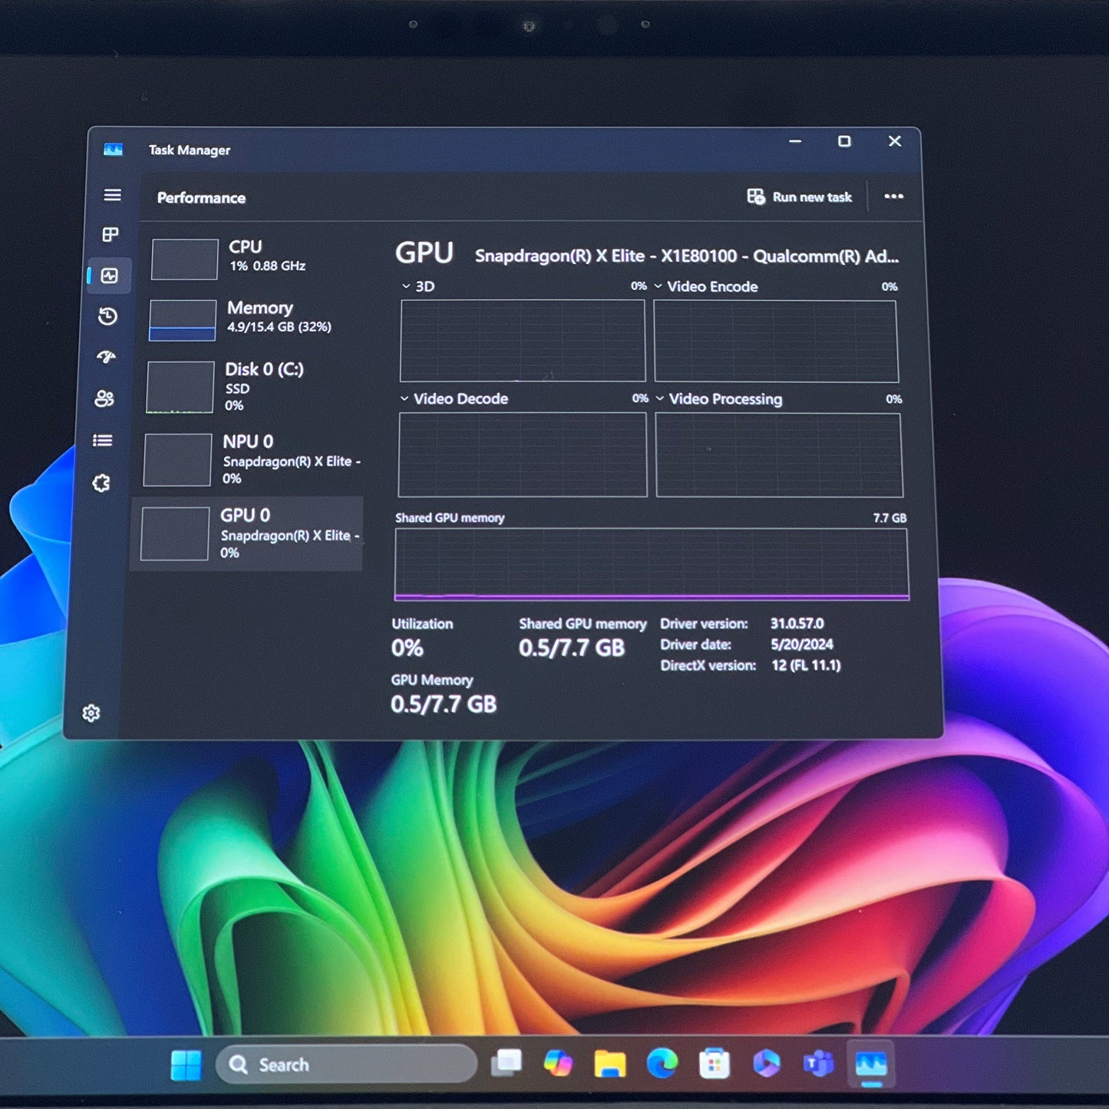The width and height of the screenshot is (1109, 1109).
Task: Click the Disk 0 mini graph thumbnail
Action: (180, 388)
